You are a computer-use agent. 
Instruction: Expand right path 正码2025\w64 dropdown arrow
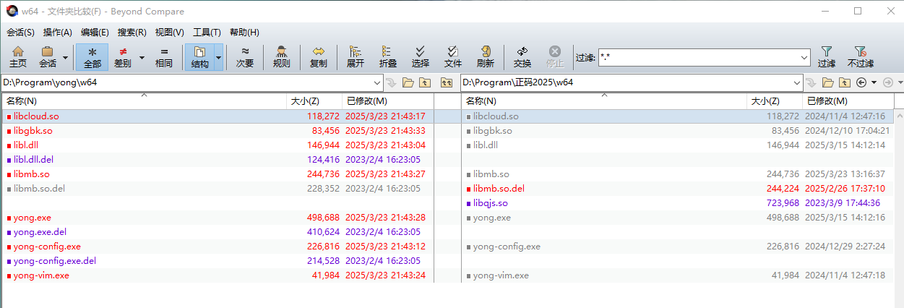pyautogui.click(x=798, y=82)
